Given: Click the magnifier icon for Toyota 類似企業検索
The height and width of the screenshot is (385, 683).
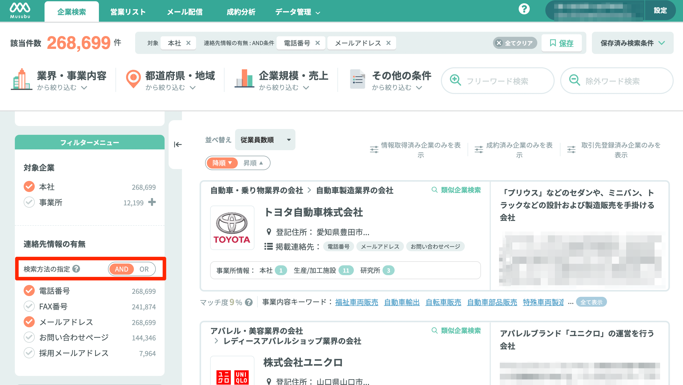Looking at the screenshot, I should pyautogui.click(x=434, y=190).
